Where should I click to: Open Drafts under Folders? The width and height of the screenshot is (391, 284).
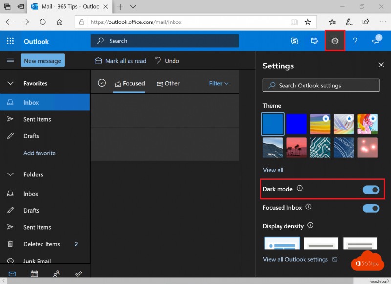pos(45,211)
